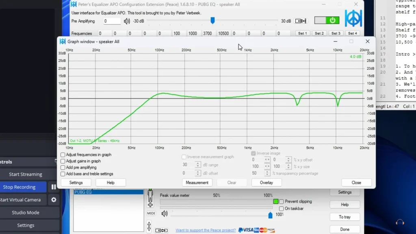The height and width of the screenshot is (234, 416).
Task: Check the On taskbar option
Action: [x=281, y=208]
